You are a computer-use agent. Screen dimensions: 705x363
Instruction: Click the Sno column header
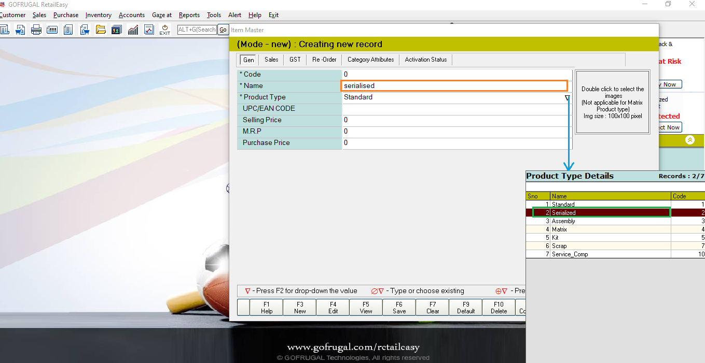[x=538, y=196]
